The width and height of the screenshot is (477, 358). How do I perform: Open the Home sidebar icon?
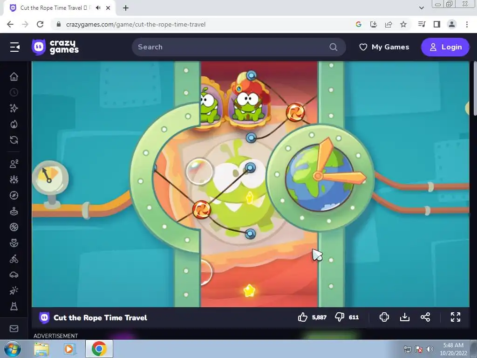tap(14, 76)
